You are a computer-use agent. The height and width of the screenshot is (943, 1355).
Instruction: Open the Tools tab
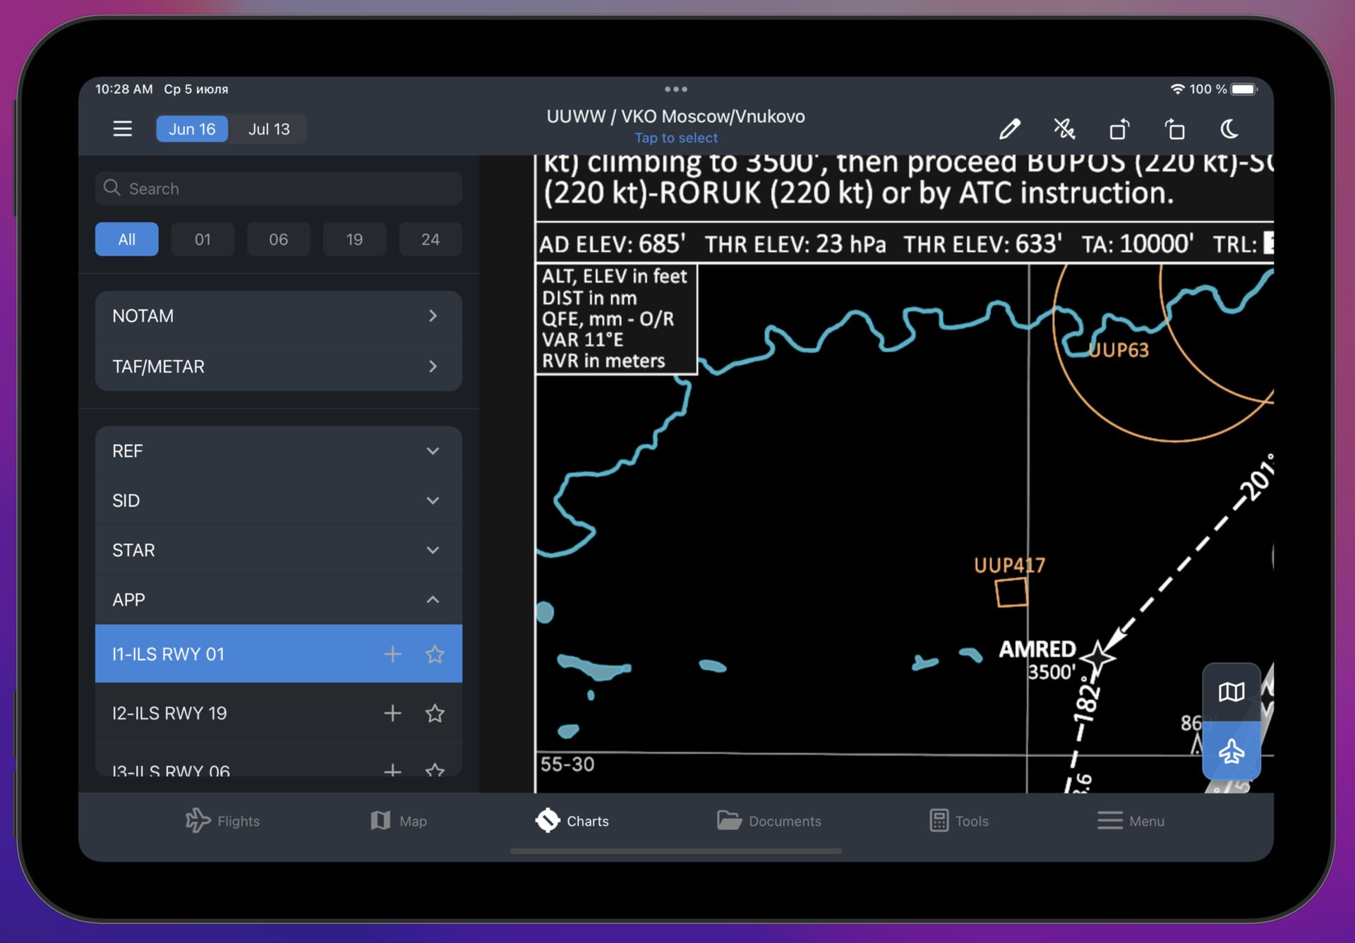[959, 821]
